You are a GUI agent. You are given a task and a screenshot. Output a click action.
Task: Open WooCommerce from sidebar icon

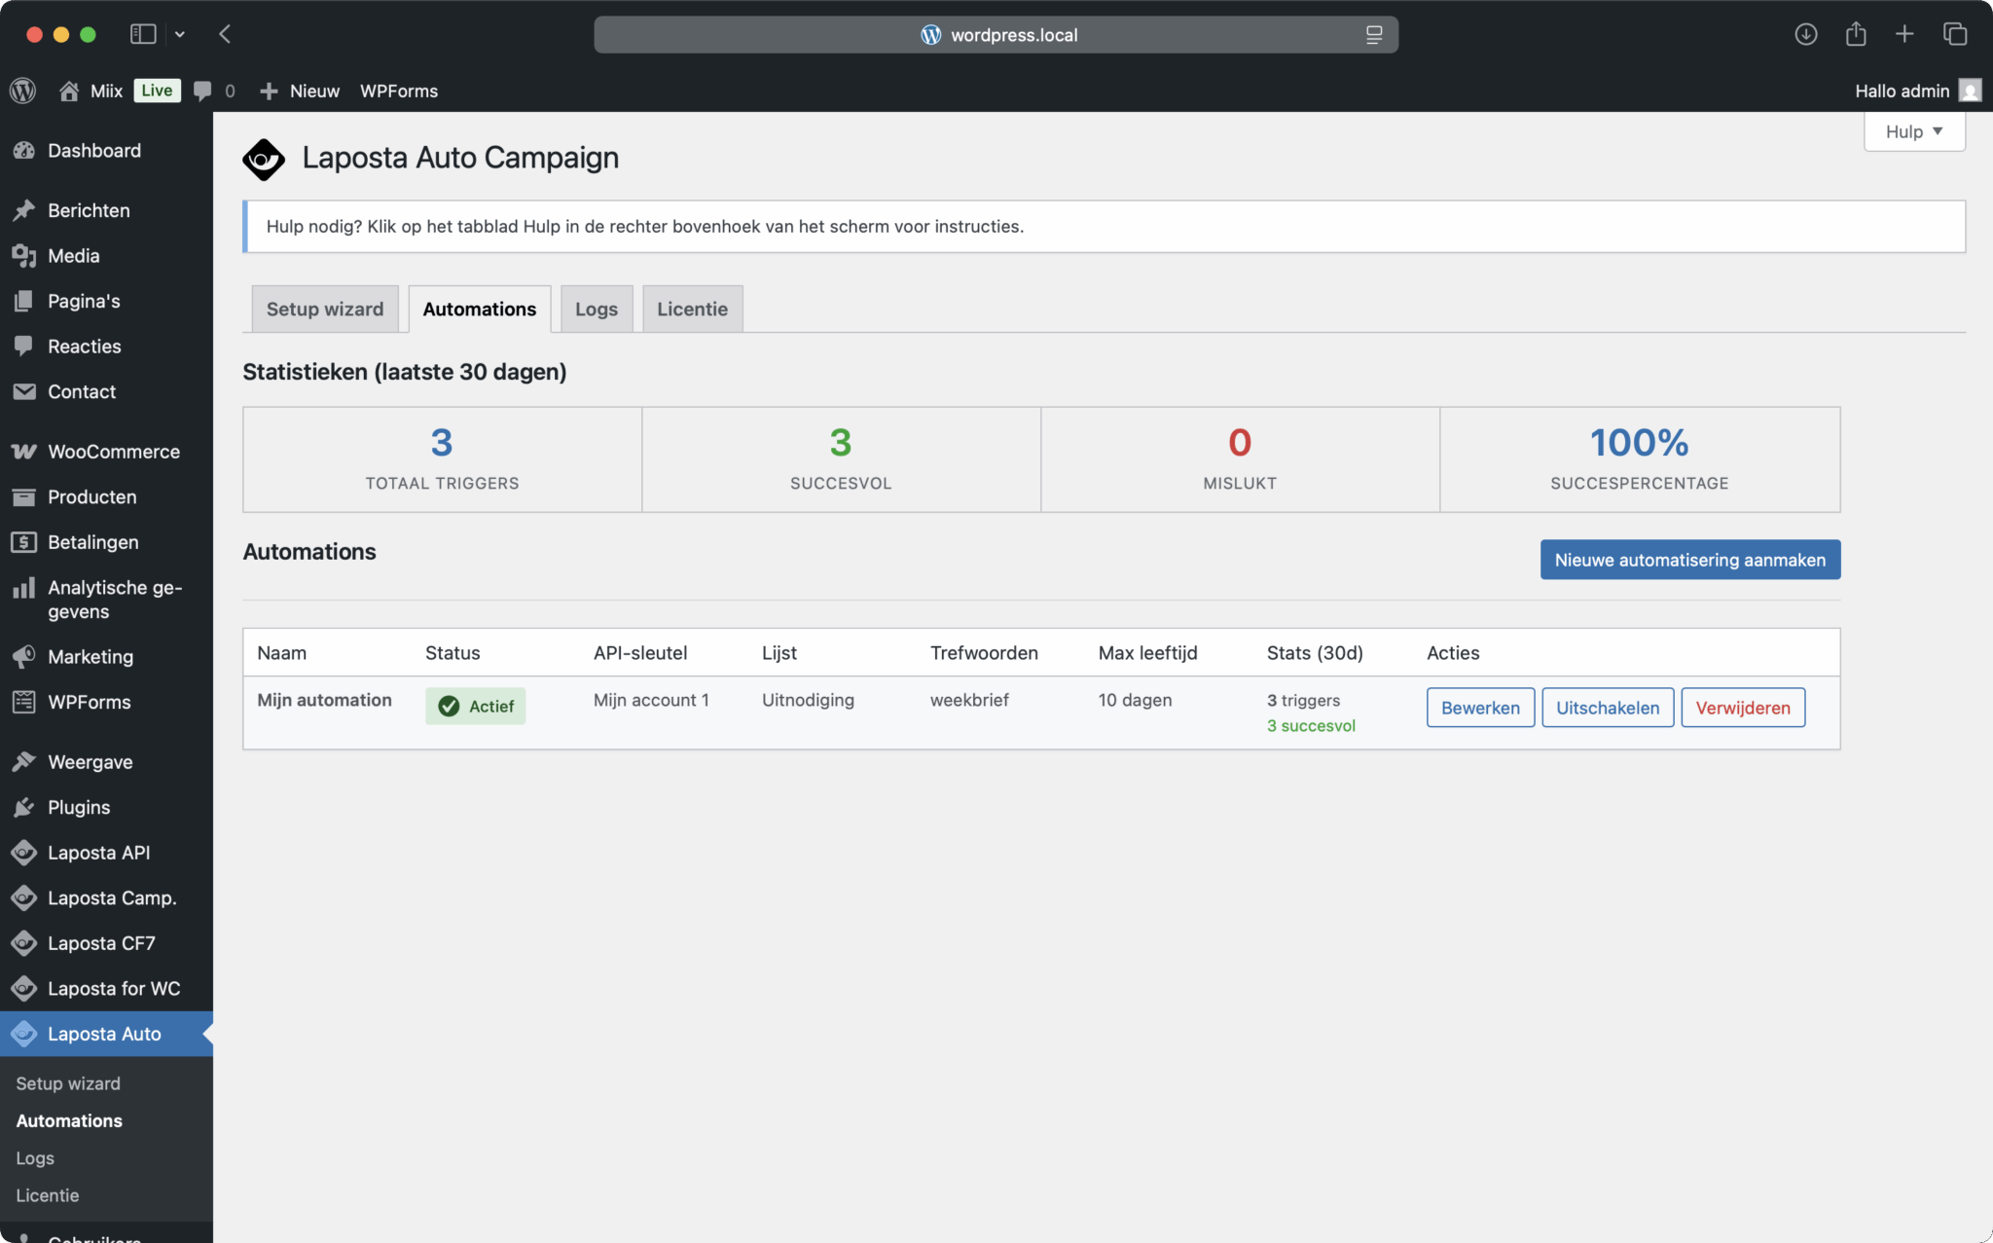point(24,452)
